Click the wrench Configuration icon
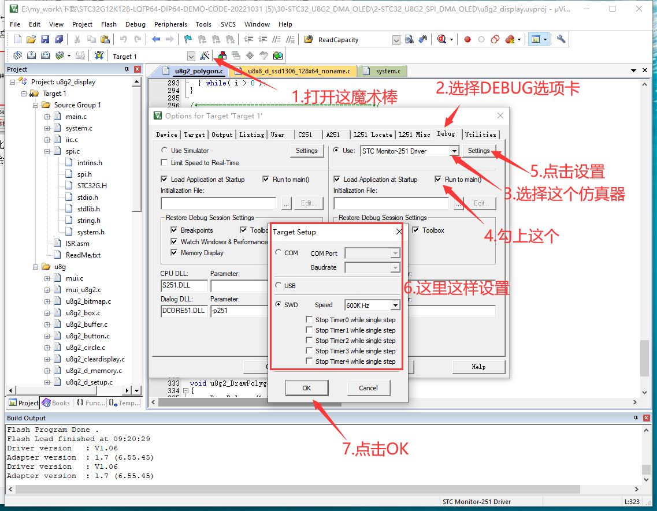The width and height of the screenshot is (657, 511). click(561, 39)
